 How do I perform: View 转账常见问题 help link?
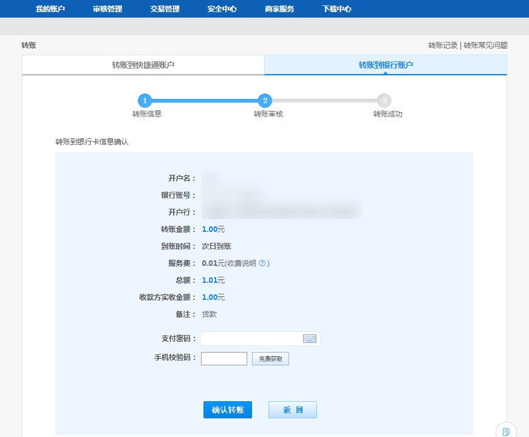point(485,46)
